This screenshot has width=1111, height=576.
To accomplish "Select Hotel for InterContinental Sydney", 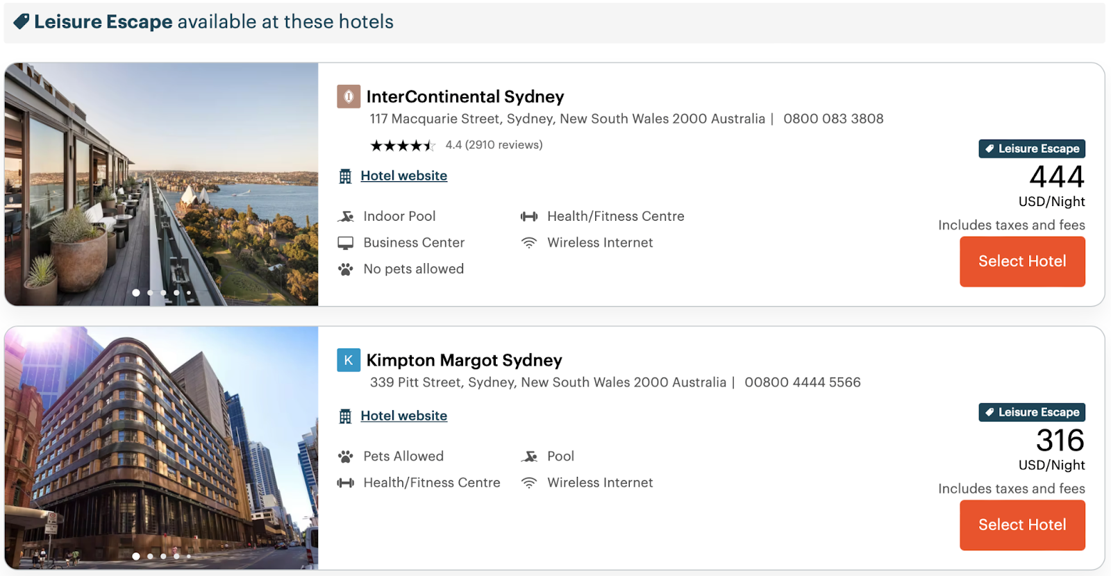I will pos(1022,262).
